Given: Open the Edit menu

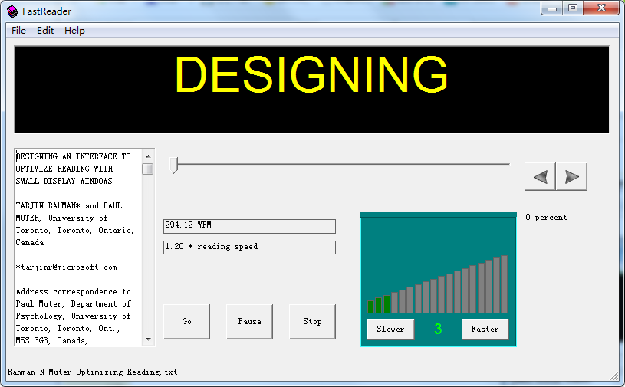Looking at the screenshot, I should [x=45, y=31].
